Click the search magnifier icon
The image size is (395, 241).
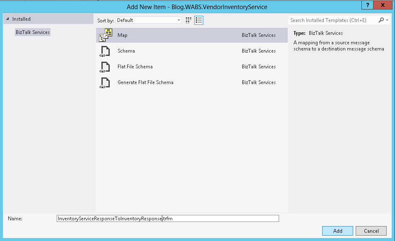point(381,20)
